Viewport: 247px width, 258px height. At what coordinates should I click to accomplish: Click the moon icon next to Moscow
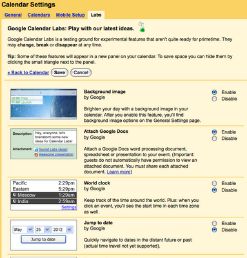[x=15, y=195]
